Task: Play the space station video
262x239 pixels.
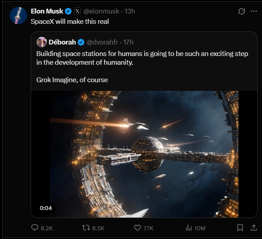Action: click(x=144, y=154)
